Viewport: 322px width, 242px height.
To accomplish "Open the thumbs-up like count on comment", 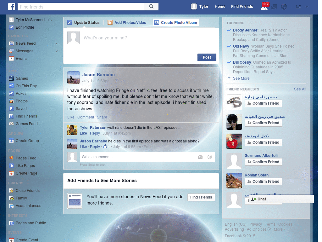I will pyautogui.click(x=106, y=147).
